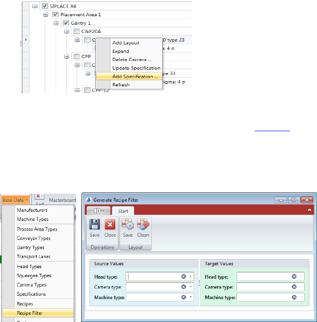Image resolution: width=317 pixels, height=322 pixels.
Task: Click the red Close icon in Operations
Action: pos(110,224)
